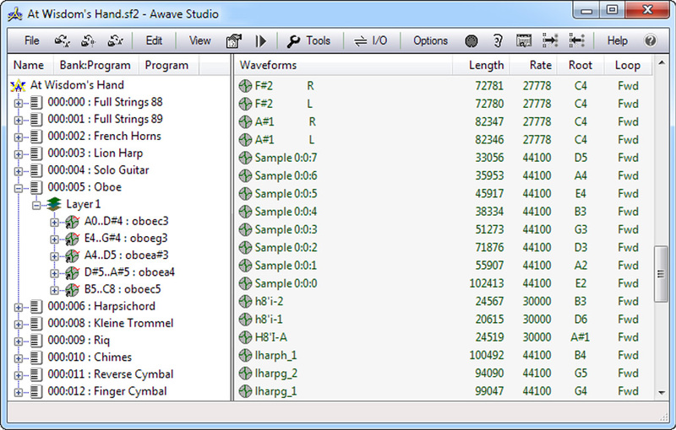Open properties icon next to View
Image resolution: width=676 pixels, height=430 pixels.
click(233, 40)
